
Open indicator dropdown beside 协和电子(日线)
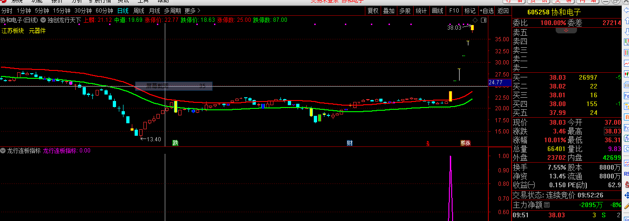(44, 20)
